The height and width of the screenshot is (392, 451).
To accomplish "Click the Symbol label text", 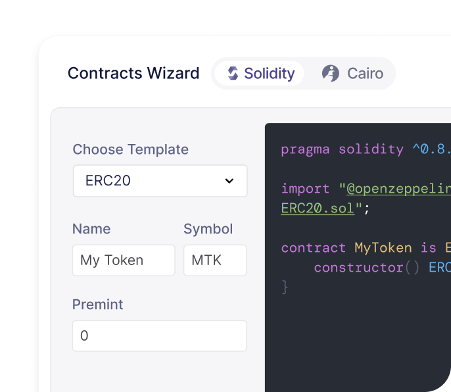I will pos(208,229).
